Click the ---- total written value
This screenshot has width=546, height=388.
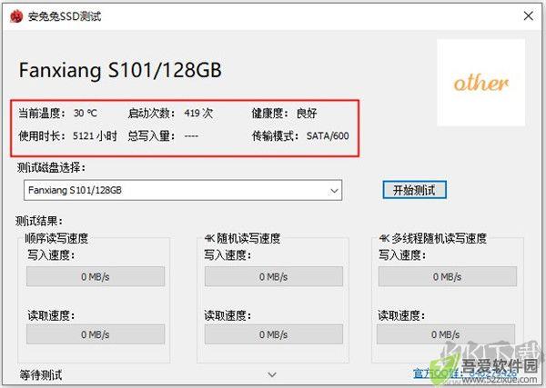(191, 136)
